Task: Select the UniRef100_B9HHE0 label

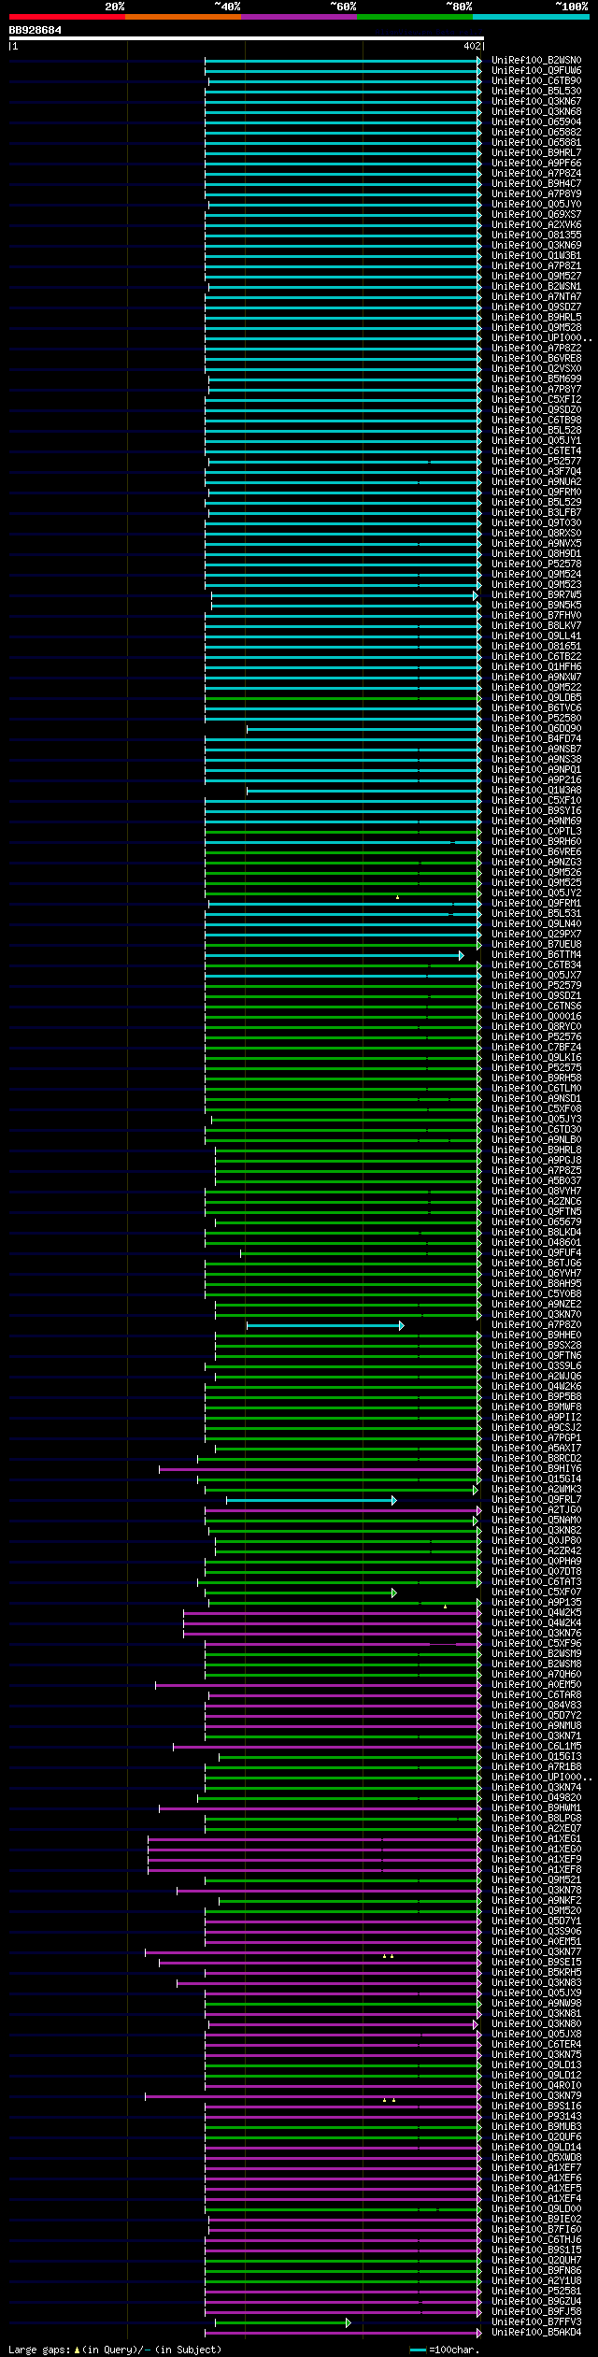Action: click(x=536, y=1336)
